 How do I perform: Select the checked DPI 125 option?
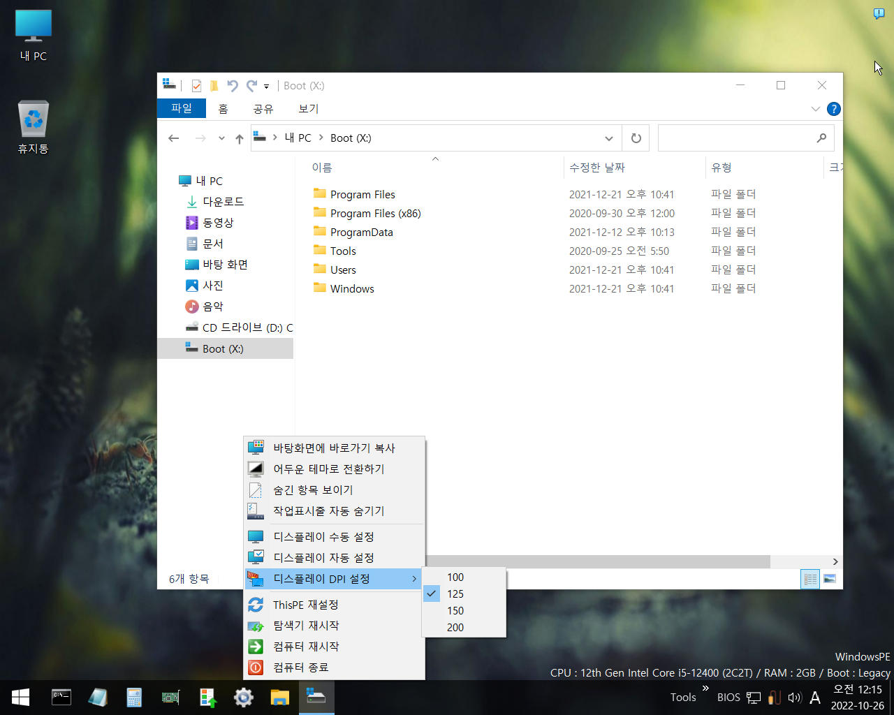pos(464,594)
